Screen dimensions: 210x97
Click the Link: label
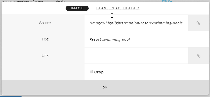click(x=45, y=56)
